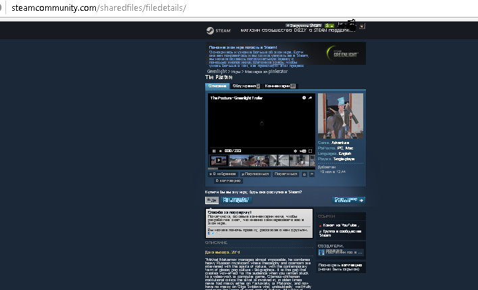The height and width of the screenshot is (290, 478).
Task: Click the Да vote yes button
Action: [x=211, y=200]
